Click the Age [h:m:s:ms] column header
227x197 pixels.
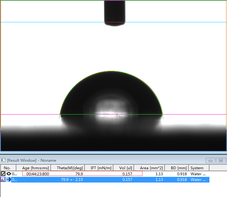(35, 168)
